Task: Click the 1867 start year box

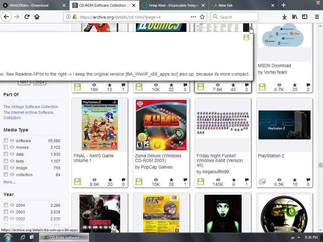Action: click(24, 82)
